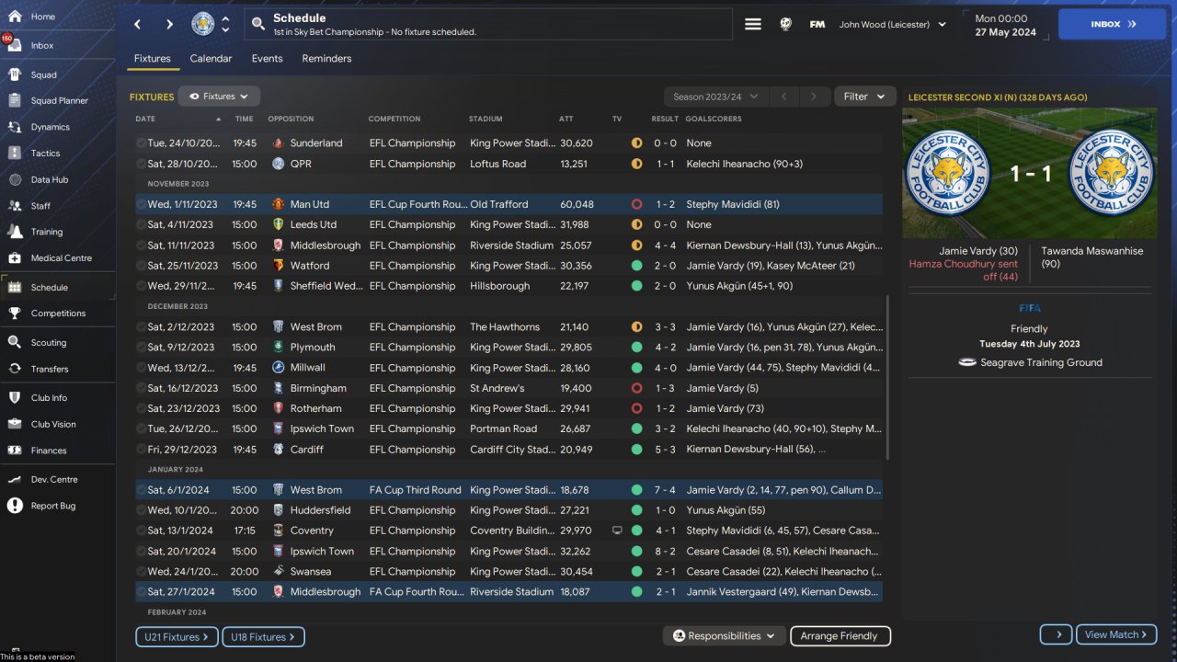Click the Arrange Friendly button
This screenshot has height=662, width=1177.
click(839, 636)
